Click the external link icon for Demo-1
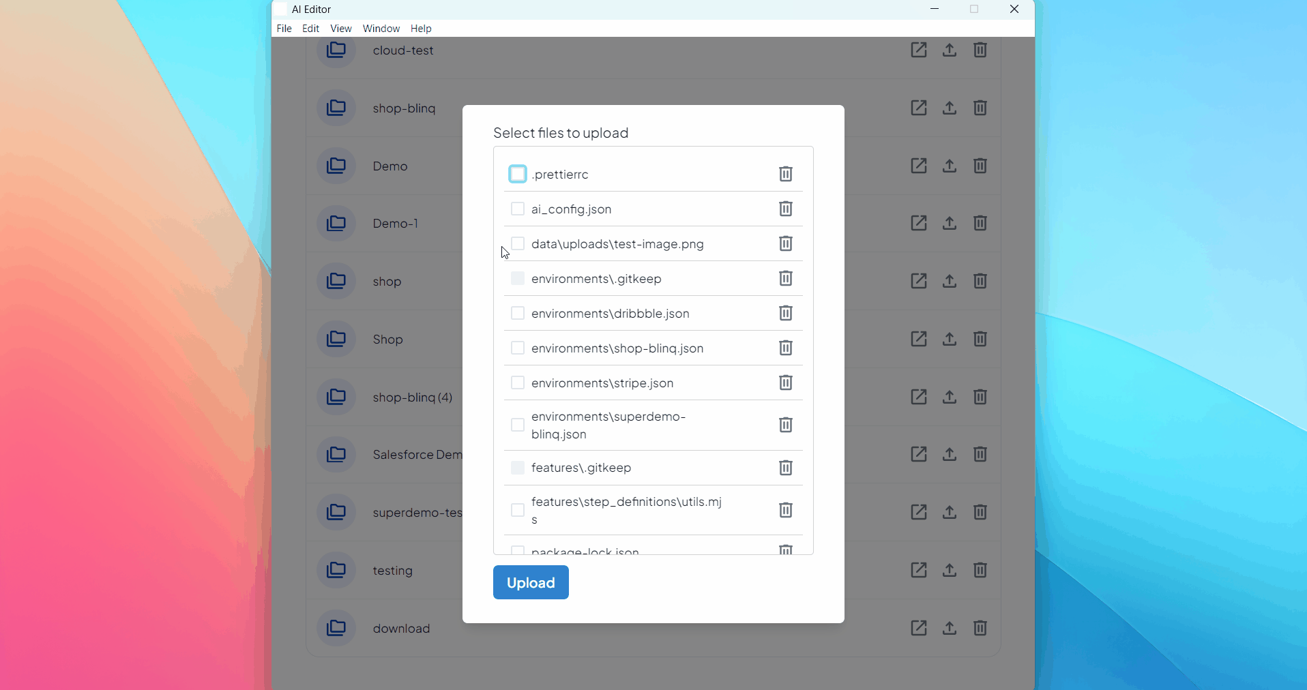Viewport: 1307px width, 690px height. point(918,223)
